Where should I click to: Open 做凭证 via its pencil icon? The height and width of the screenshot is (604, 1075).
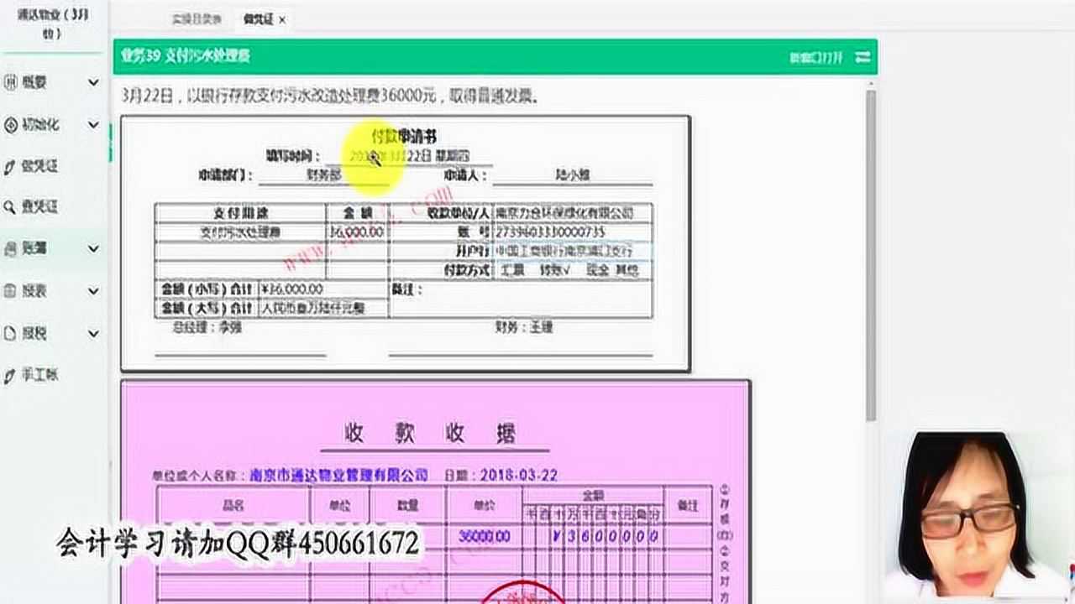pos(10,167)
